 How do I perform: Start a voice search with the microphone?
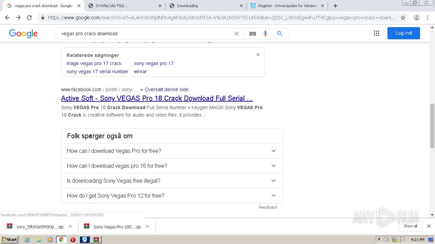(265, 34)
